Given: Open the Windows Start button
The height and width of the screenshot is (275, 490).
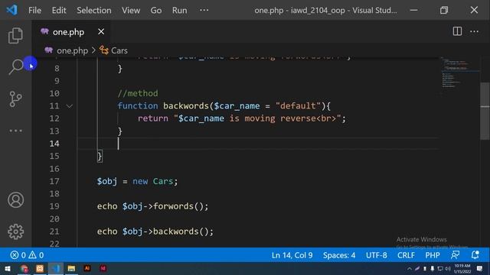Looking at the screenshot, I should 8,268.
